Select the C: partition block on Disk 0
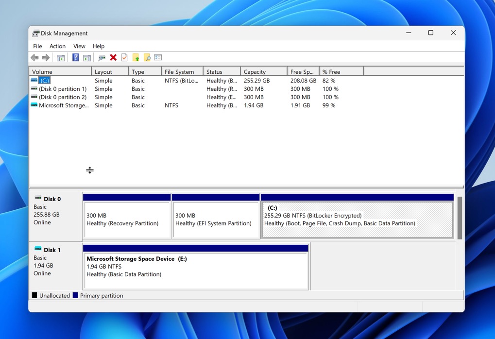 click(357, 220)
